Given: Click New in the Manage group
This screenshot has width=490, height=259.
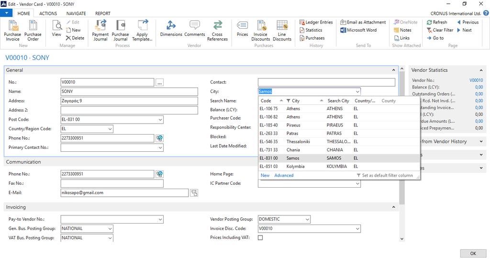Looking at the screenshot, I should pyautogui.click(x=73, y=30).
